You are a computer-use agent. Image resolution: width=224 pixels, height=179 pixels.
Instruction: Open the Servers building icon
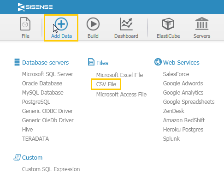coord(202,24)
